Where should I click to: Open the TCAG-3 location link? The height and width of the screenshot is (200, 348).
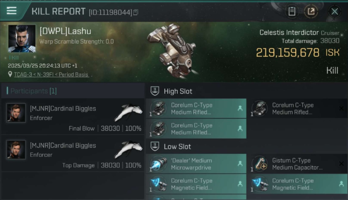(51, 75)
